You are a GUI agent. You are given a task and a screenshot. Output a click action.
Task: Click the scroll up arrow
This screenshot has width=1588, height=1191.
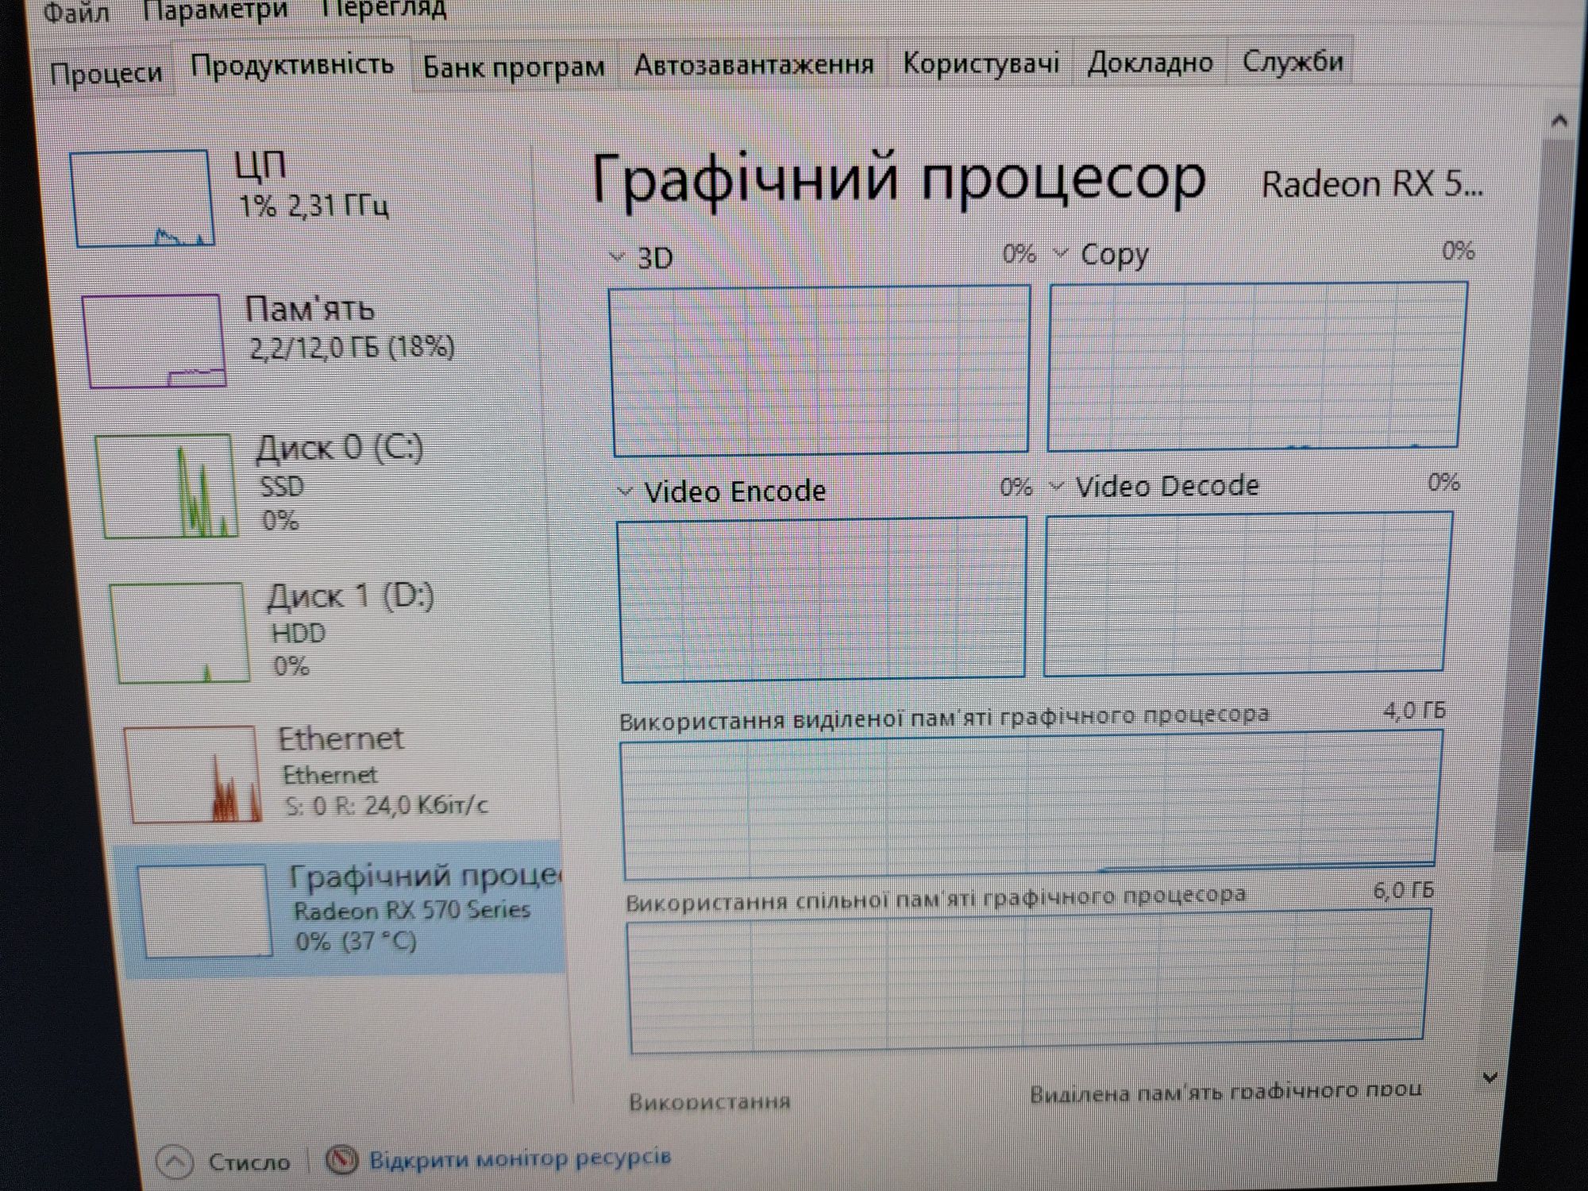coord(1559,121)
